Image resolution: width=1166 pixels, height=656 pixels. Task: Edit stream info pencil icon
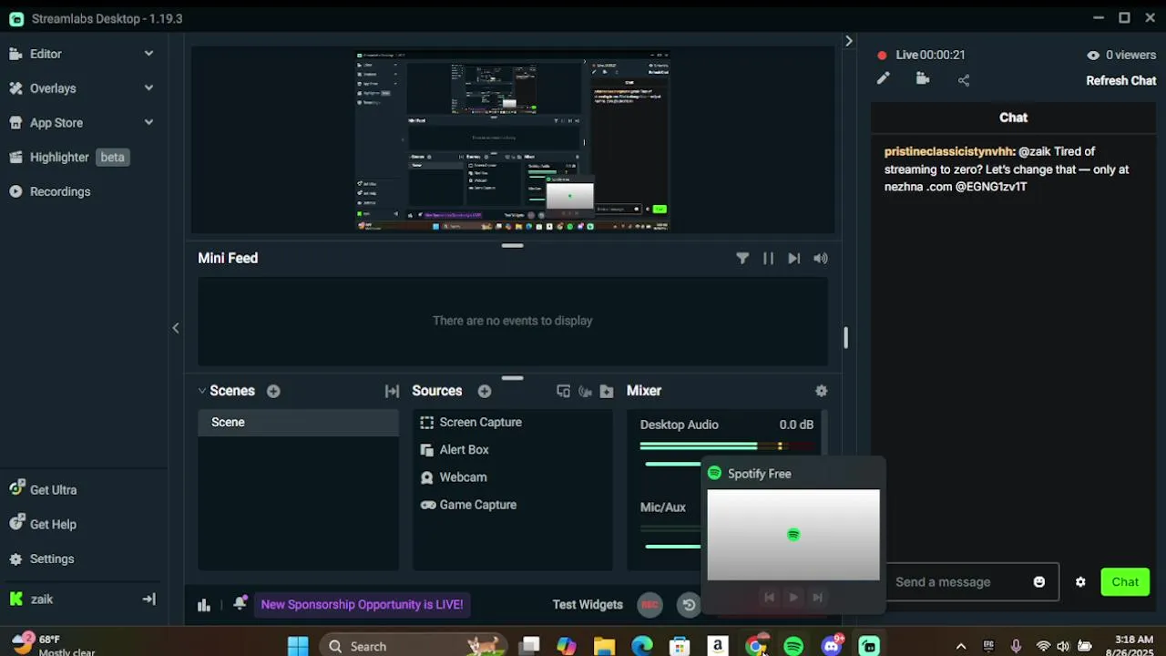883,79
